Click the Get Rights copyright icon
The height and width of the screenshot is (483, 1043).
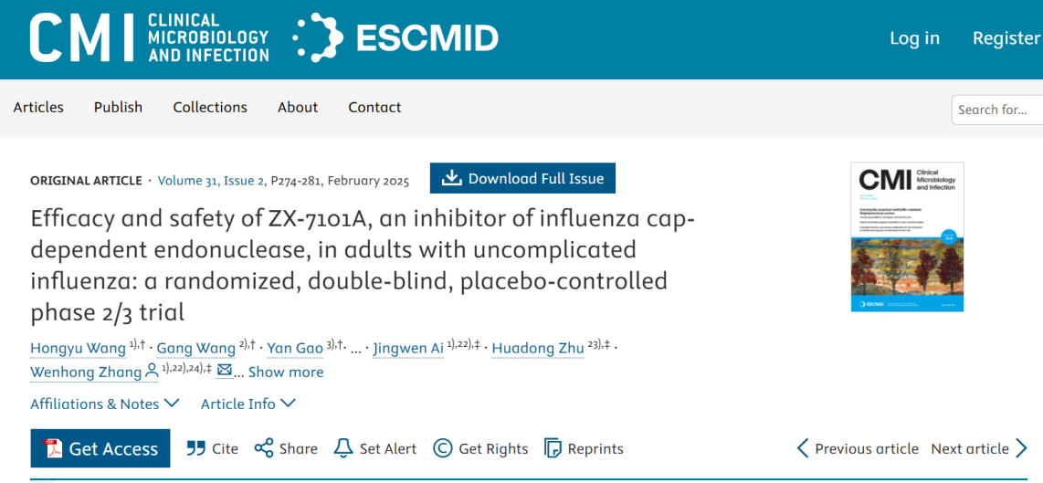coord(443,448)
